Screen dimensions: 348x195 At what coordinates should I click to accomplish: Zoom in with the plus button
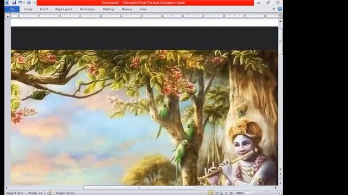[279, 193]
